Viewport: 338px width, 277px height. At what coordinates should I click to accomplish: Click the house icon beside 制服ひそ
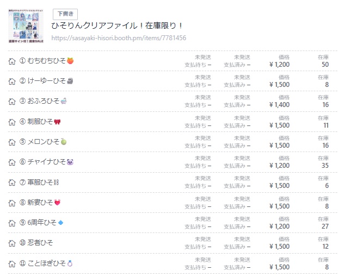pyautogui.click(x=12, y=122)
